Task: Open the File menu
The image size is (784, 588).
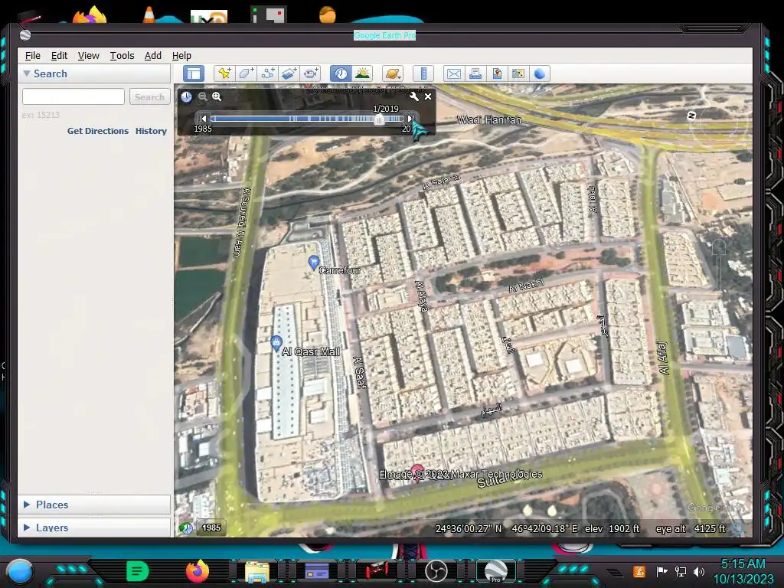Action: coord(32,55)
